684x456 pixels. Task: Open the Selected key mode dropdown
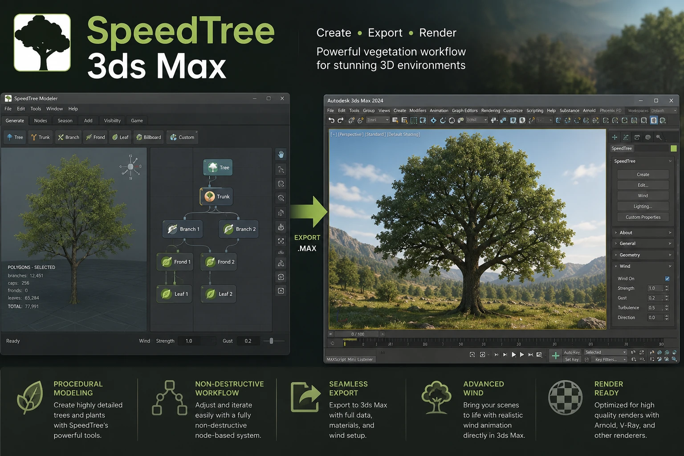(606, 352)
